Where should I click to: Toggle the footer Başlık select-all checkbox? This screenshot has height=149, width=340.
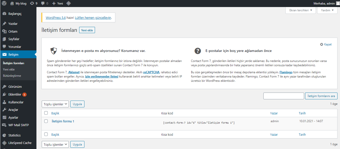pyautogui.click(x=46, y=134)
